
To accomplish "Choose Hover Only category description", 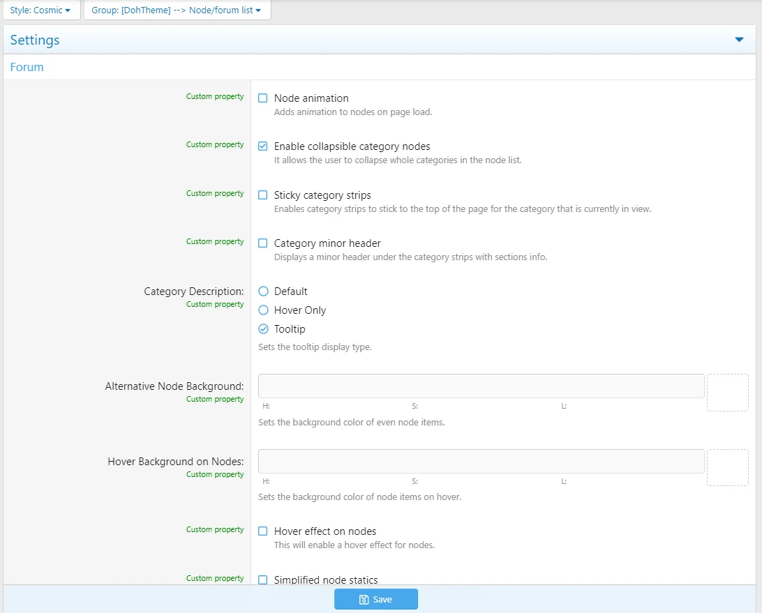I will pos(264,310).
